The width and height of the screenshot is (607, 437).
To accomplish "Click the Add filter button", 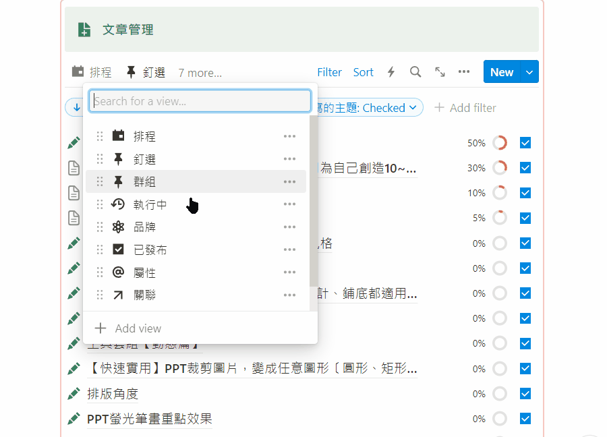I will click(465, 107).
